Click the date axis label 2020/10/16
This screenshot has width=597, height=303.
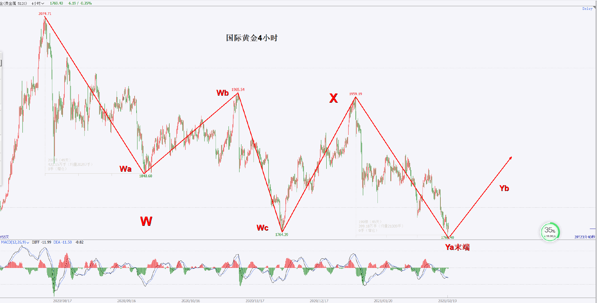[x=191, y=301]
